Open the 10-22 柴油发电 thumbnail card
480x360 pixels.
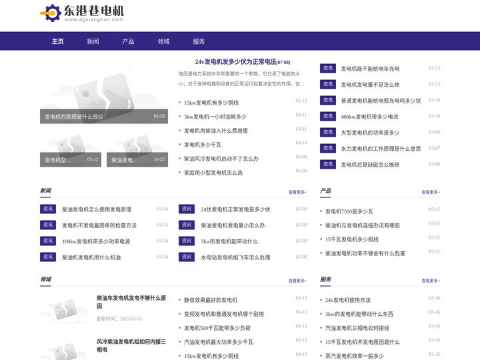137,150
